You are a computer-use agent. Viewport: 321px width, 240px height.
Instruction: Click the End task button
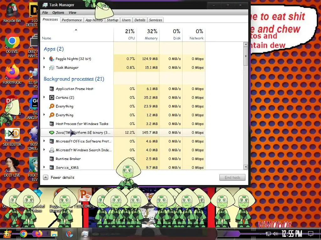pyautogui.click(x=232, y=177)
